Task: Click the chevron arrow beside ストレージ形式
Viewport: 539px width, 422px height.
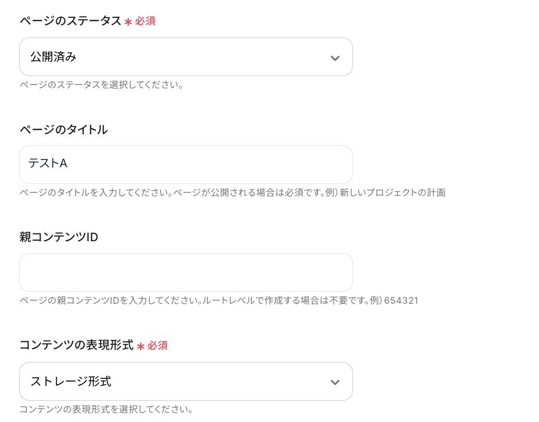Action: click(335, 382)
